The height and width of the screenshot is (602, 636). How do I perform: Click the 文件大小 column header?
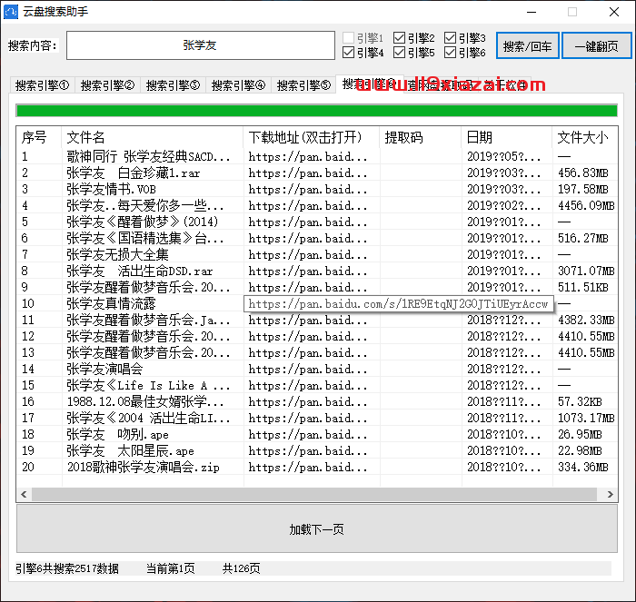tap(584, 137)
